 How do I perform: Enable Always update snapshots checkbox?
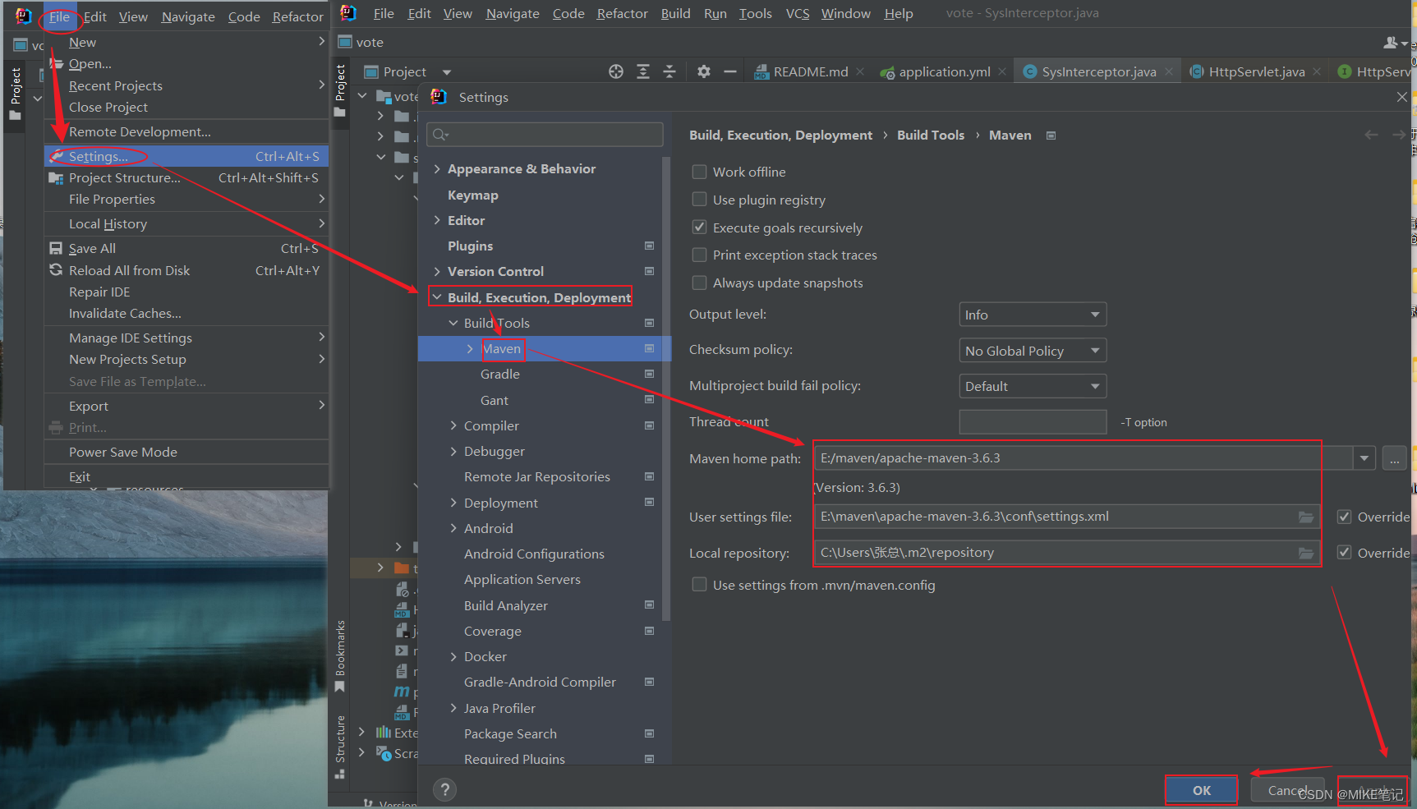click(699, 283)
